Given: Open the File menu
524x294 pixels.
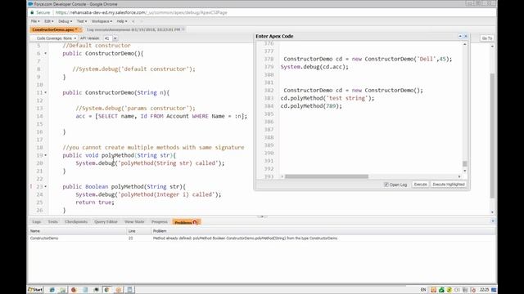Looking at the screenshot, I should pos(34,21).
